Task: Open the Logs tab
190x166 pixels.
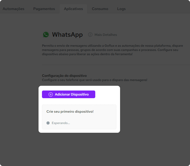Action: pyautogui.click(x=121, y=9)
